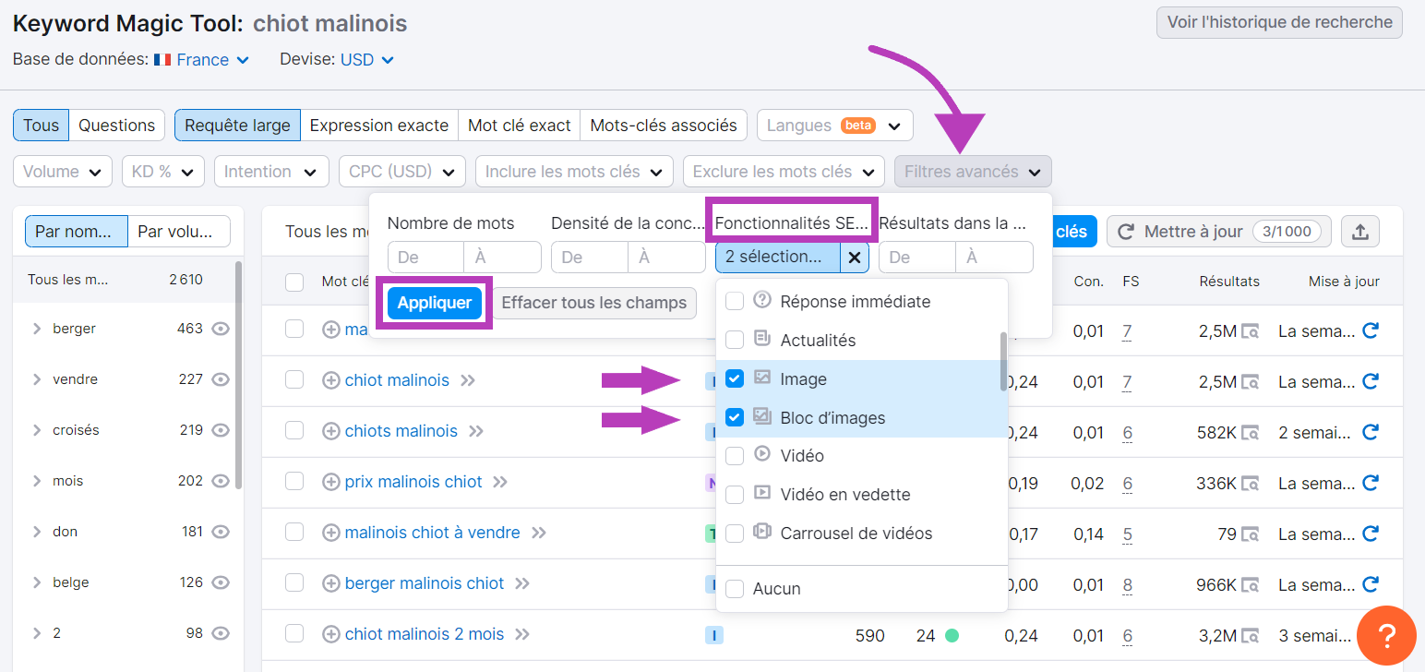The width and height of the screenshot is (1425, 672).
Task: Clear SERP features filter via X icon
Action: tap(854, 258)
